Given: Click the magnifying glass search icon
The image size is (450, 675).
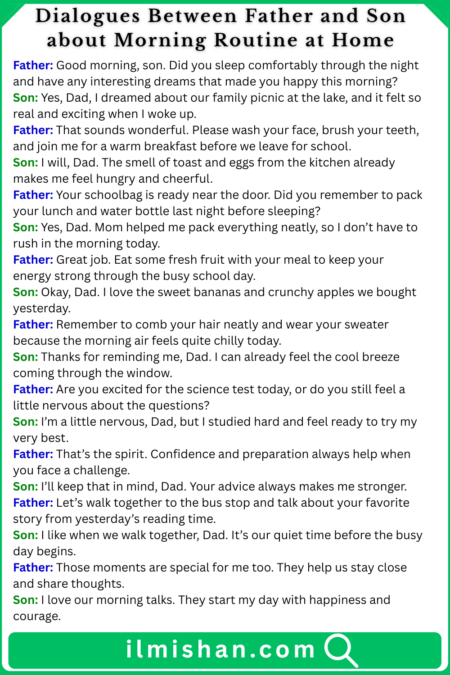Looking at the screenshot, I should pyautogui.click(x=340, y=649).
